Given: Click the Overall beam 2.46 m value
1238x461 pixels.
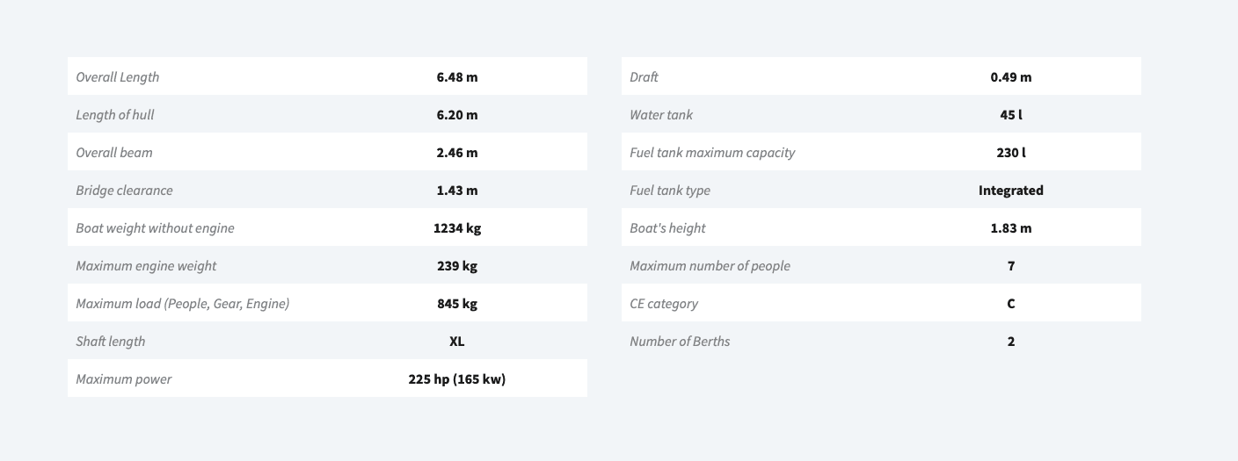Looking at the screenshot, I should coord(457,152).
